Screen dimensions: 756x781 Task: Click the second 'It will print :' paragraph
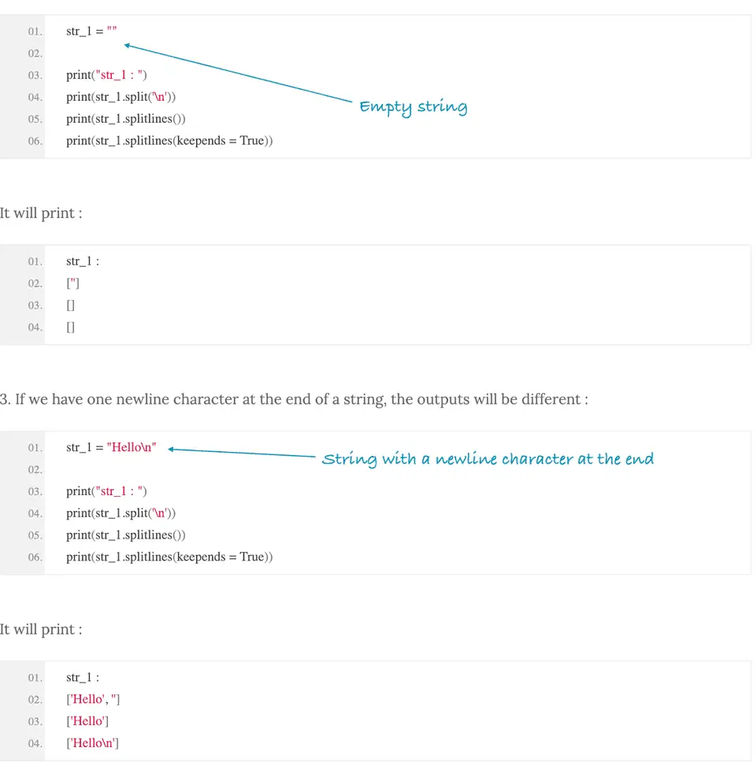(41, 630)
